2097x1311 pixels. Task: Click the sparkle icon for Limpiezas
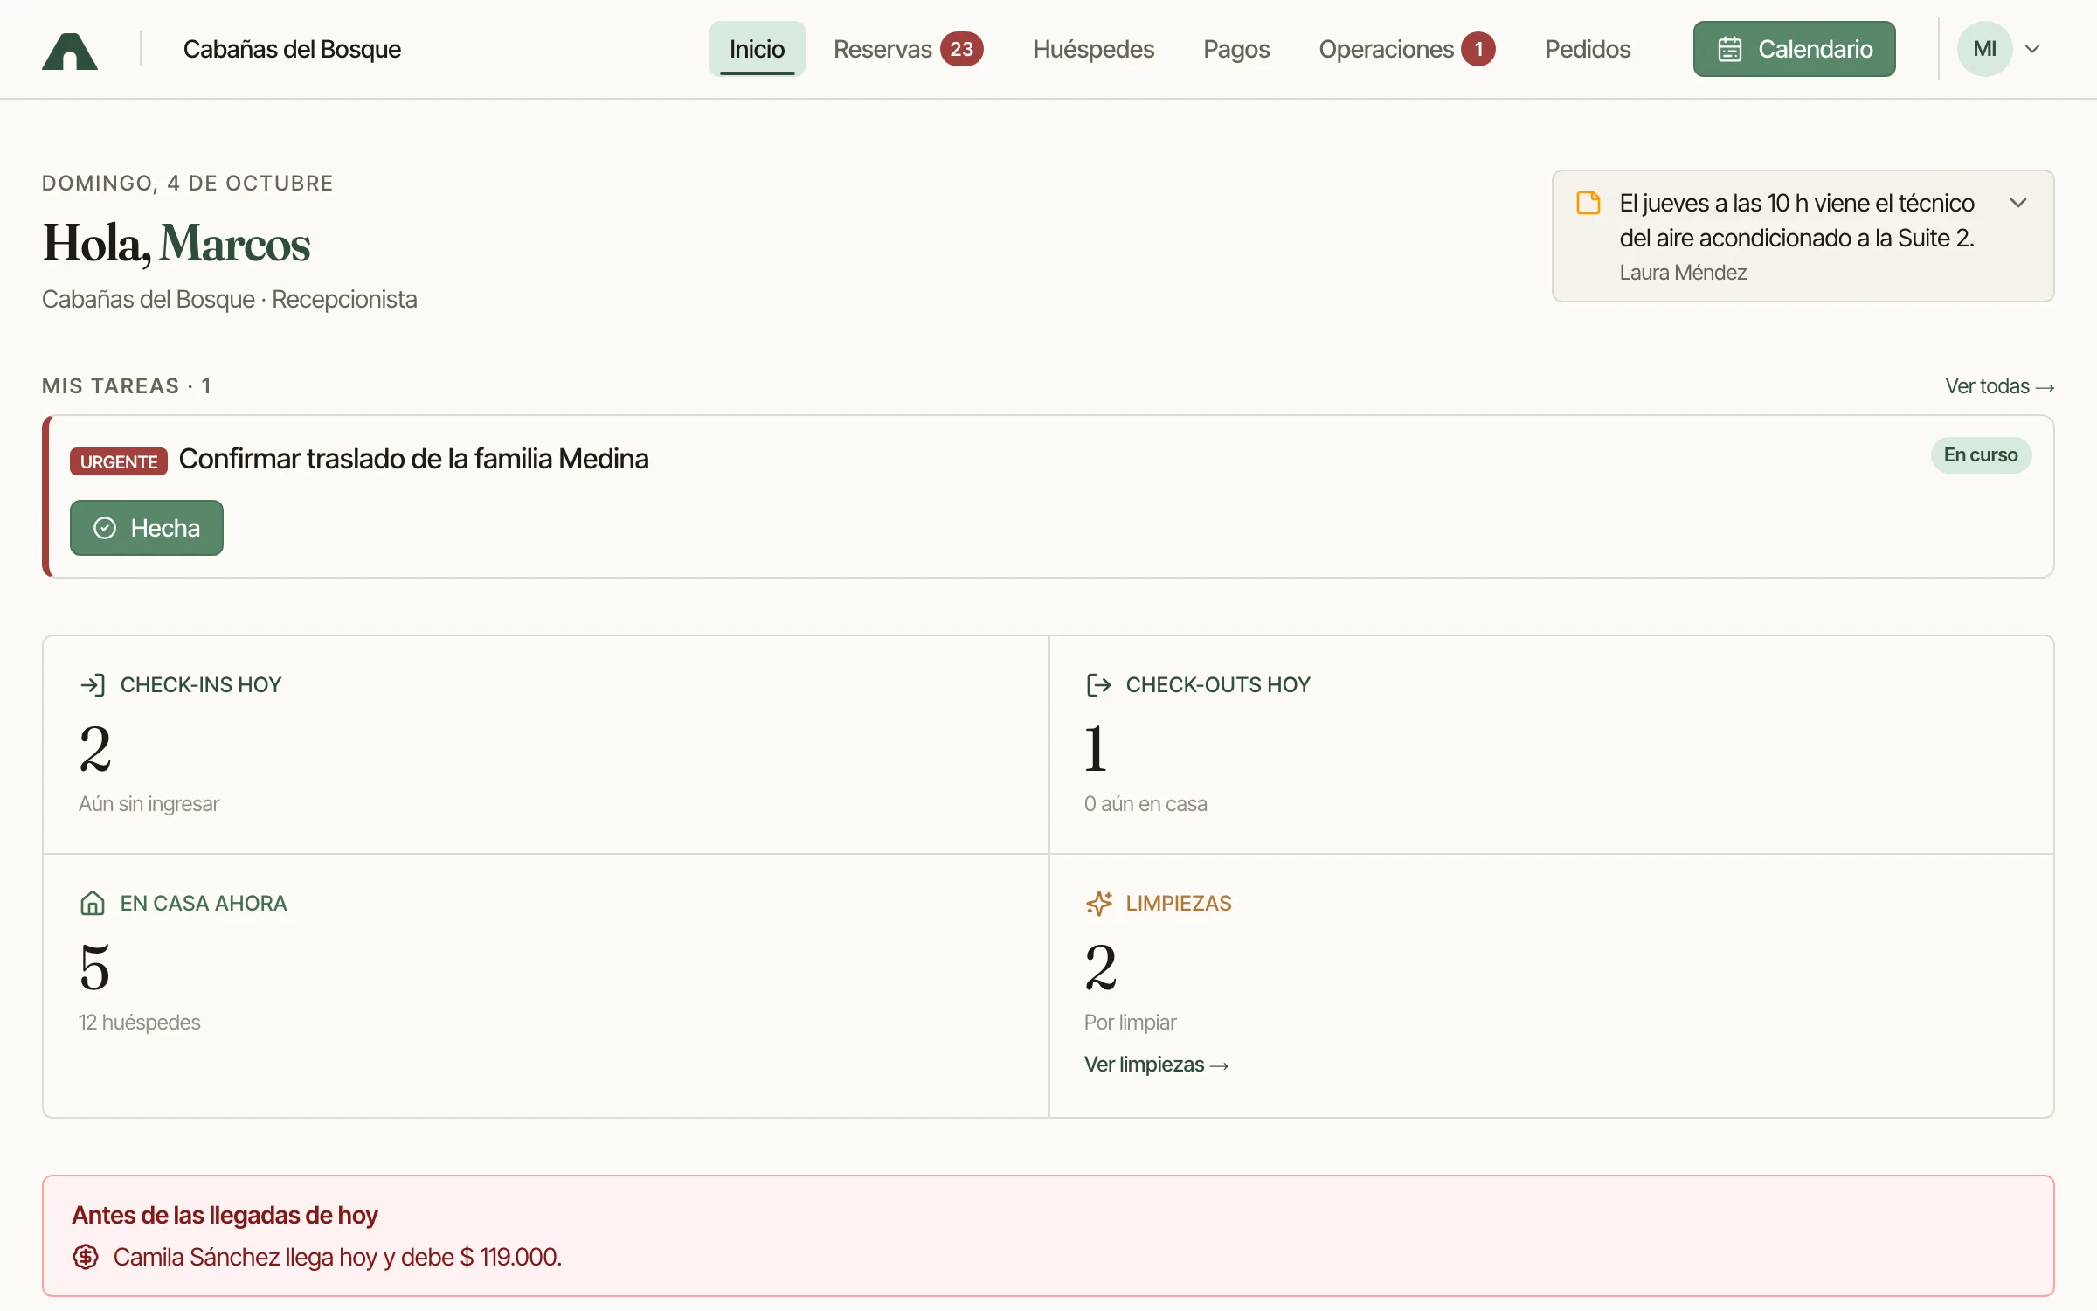point(1098,903)
